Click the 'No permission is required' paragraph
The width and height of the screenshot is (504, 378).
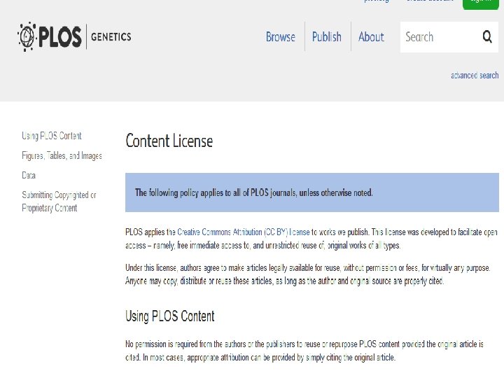point(304,351)
